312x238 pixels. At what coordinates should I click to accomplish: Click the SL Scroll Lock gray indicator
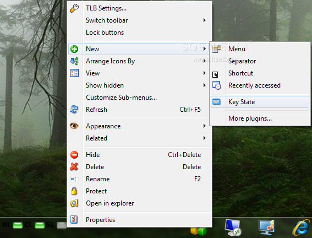click(62, 225)
